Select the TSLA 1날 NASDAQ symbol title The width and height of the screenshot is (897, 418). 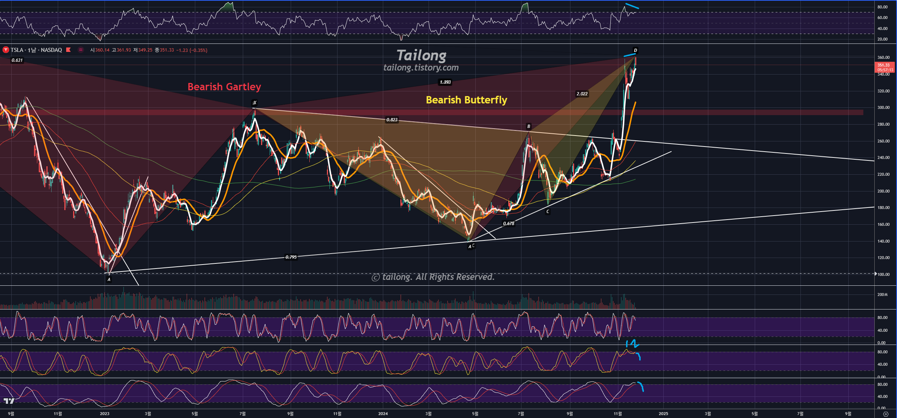tap(36, 50)
